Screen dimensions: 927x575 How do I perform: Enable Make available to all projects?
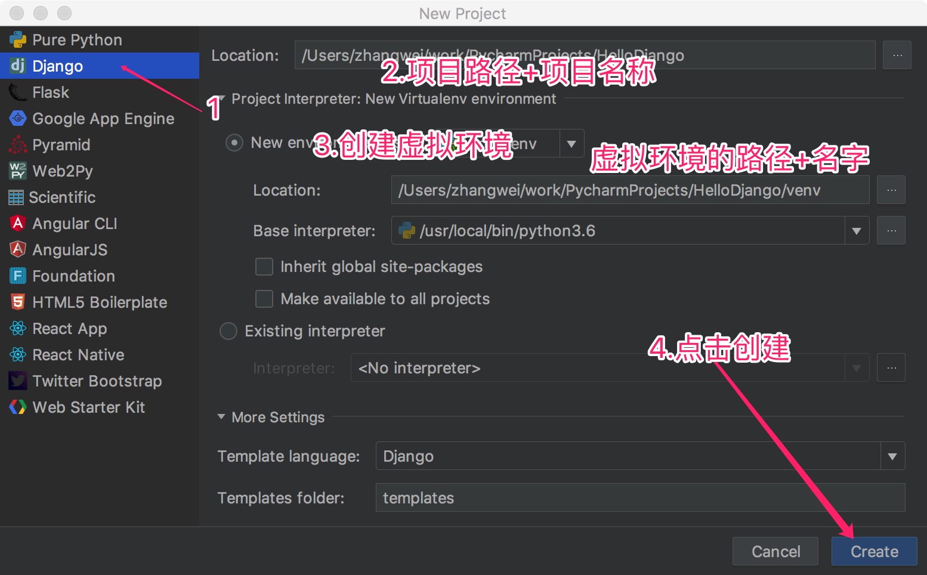264,299
